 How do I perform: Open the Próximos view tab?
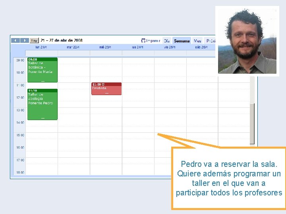click(x=211, y=41)
